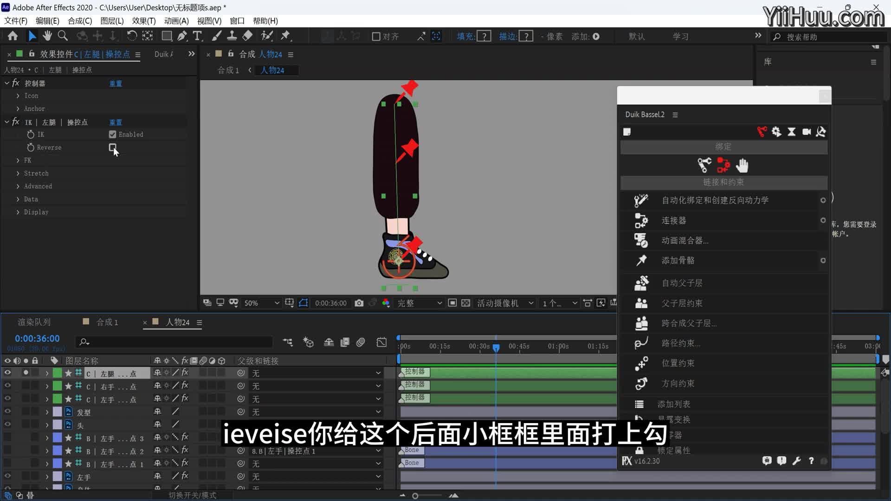This screenshot has width=891, height=501.
Task: Select the Selection arrow tool
Action: [32, 36]
